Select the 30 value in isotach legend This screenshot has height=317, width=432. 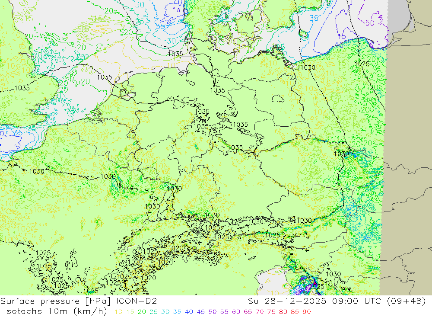[x=165, y=312]
